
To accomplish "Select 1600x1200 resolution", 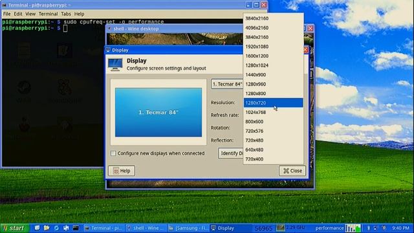I will (273, 56).
